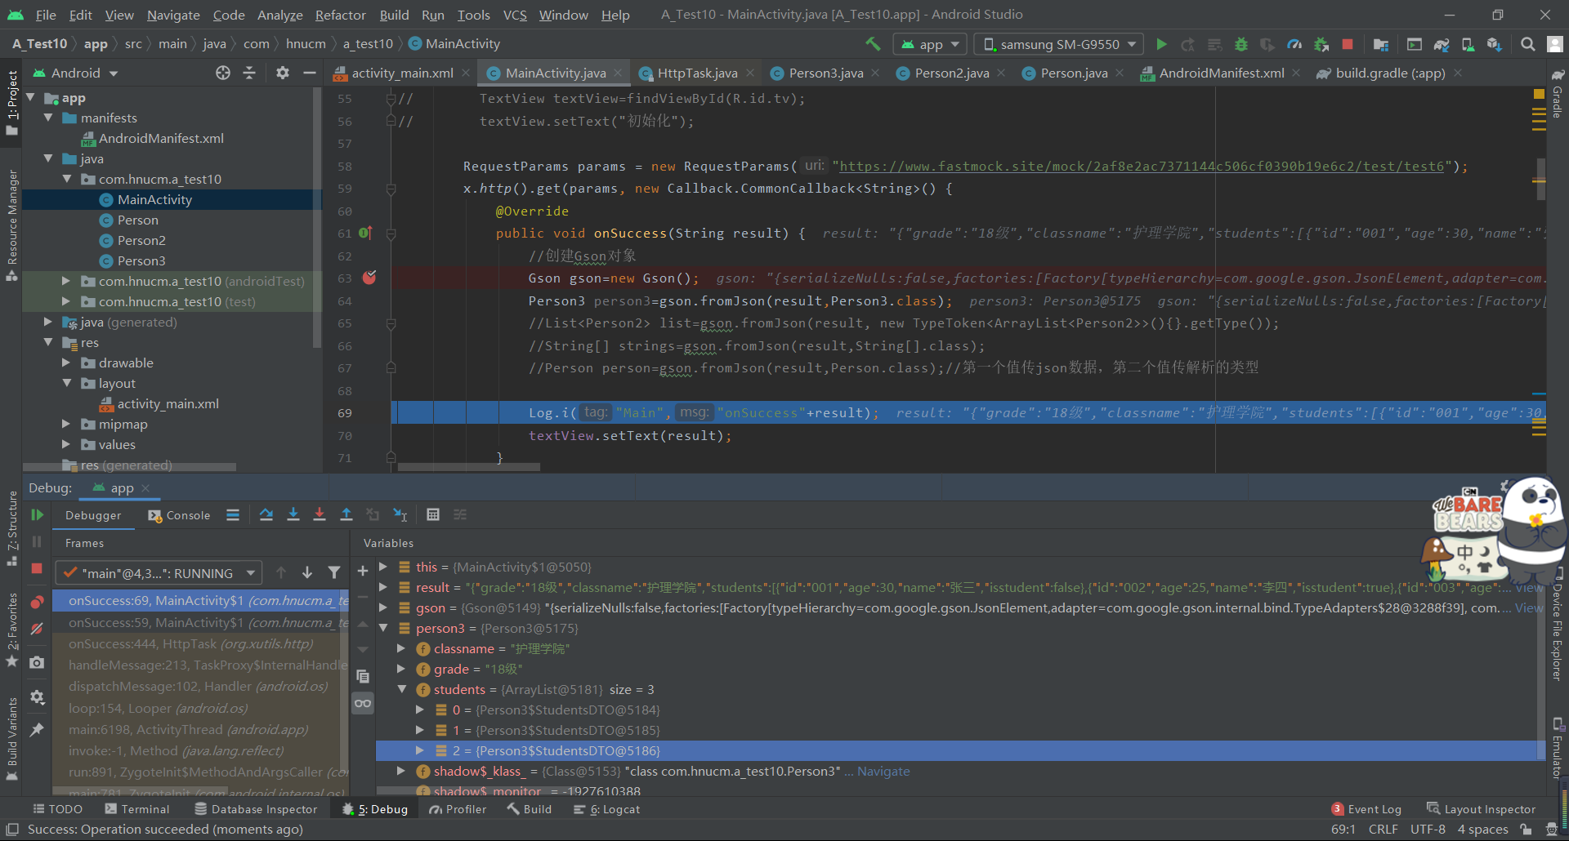Screen dimensions: 1569x841
Task: Stop the app with red square in top toolbar
Action: tap(1348, 44)
